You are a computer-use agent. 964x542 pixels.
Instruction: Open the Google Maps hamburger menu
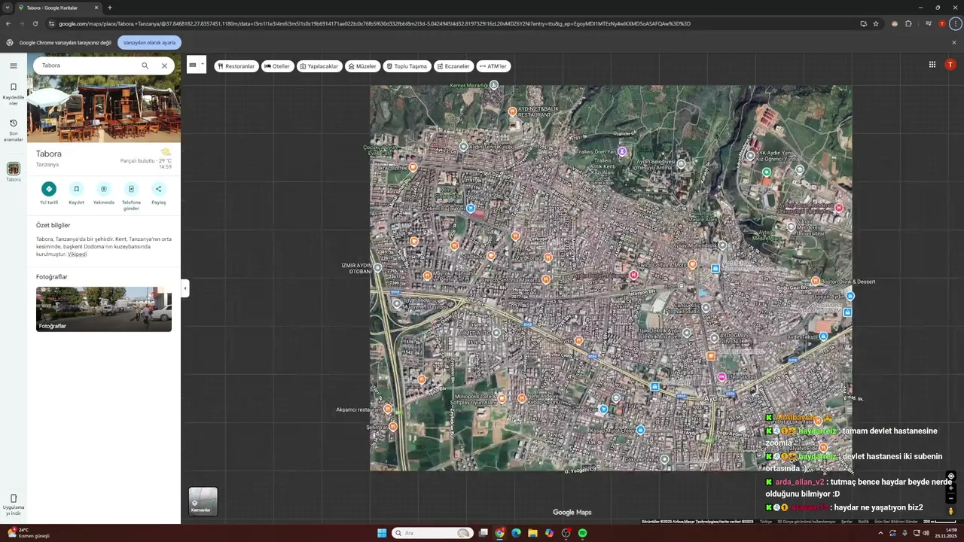(x=14, y=65)
